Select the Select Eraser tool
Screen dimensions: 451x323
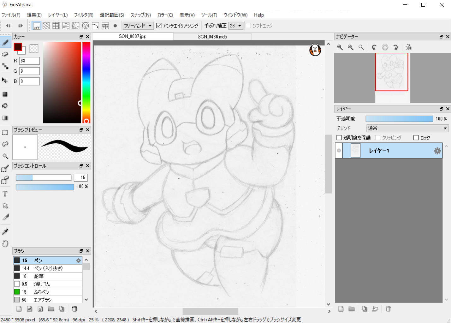click(5, 180)
